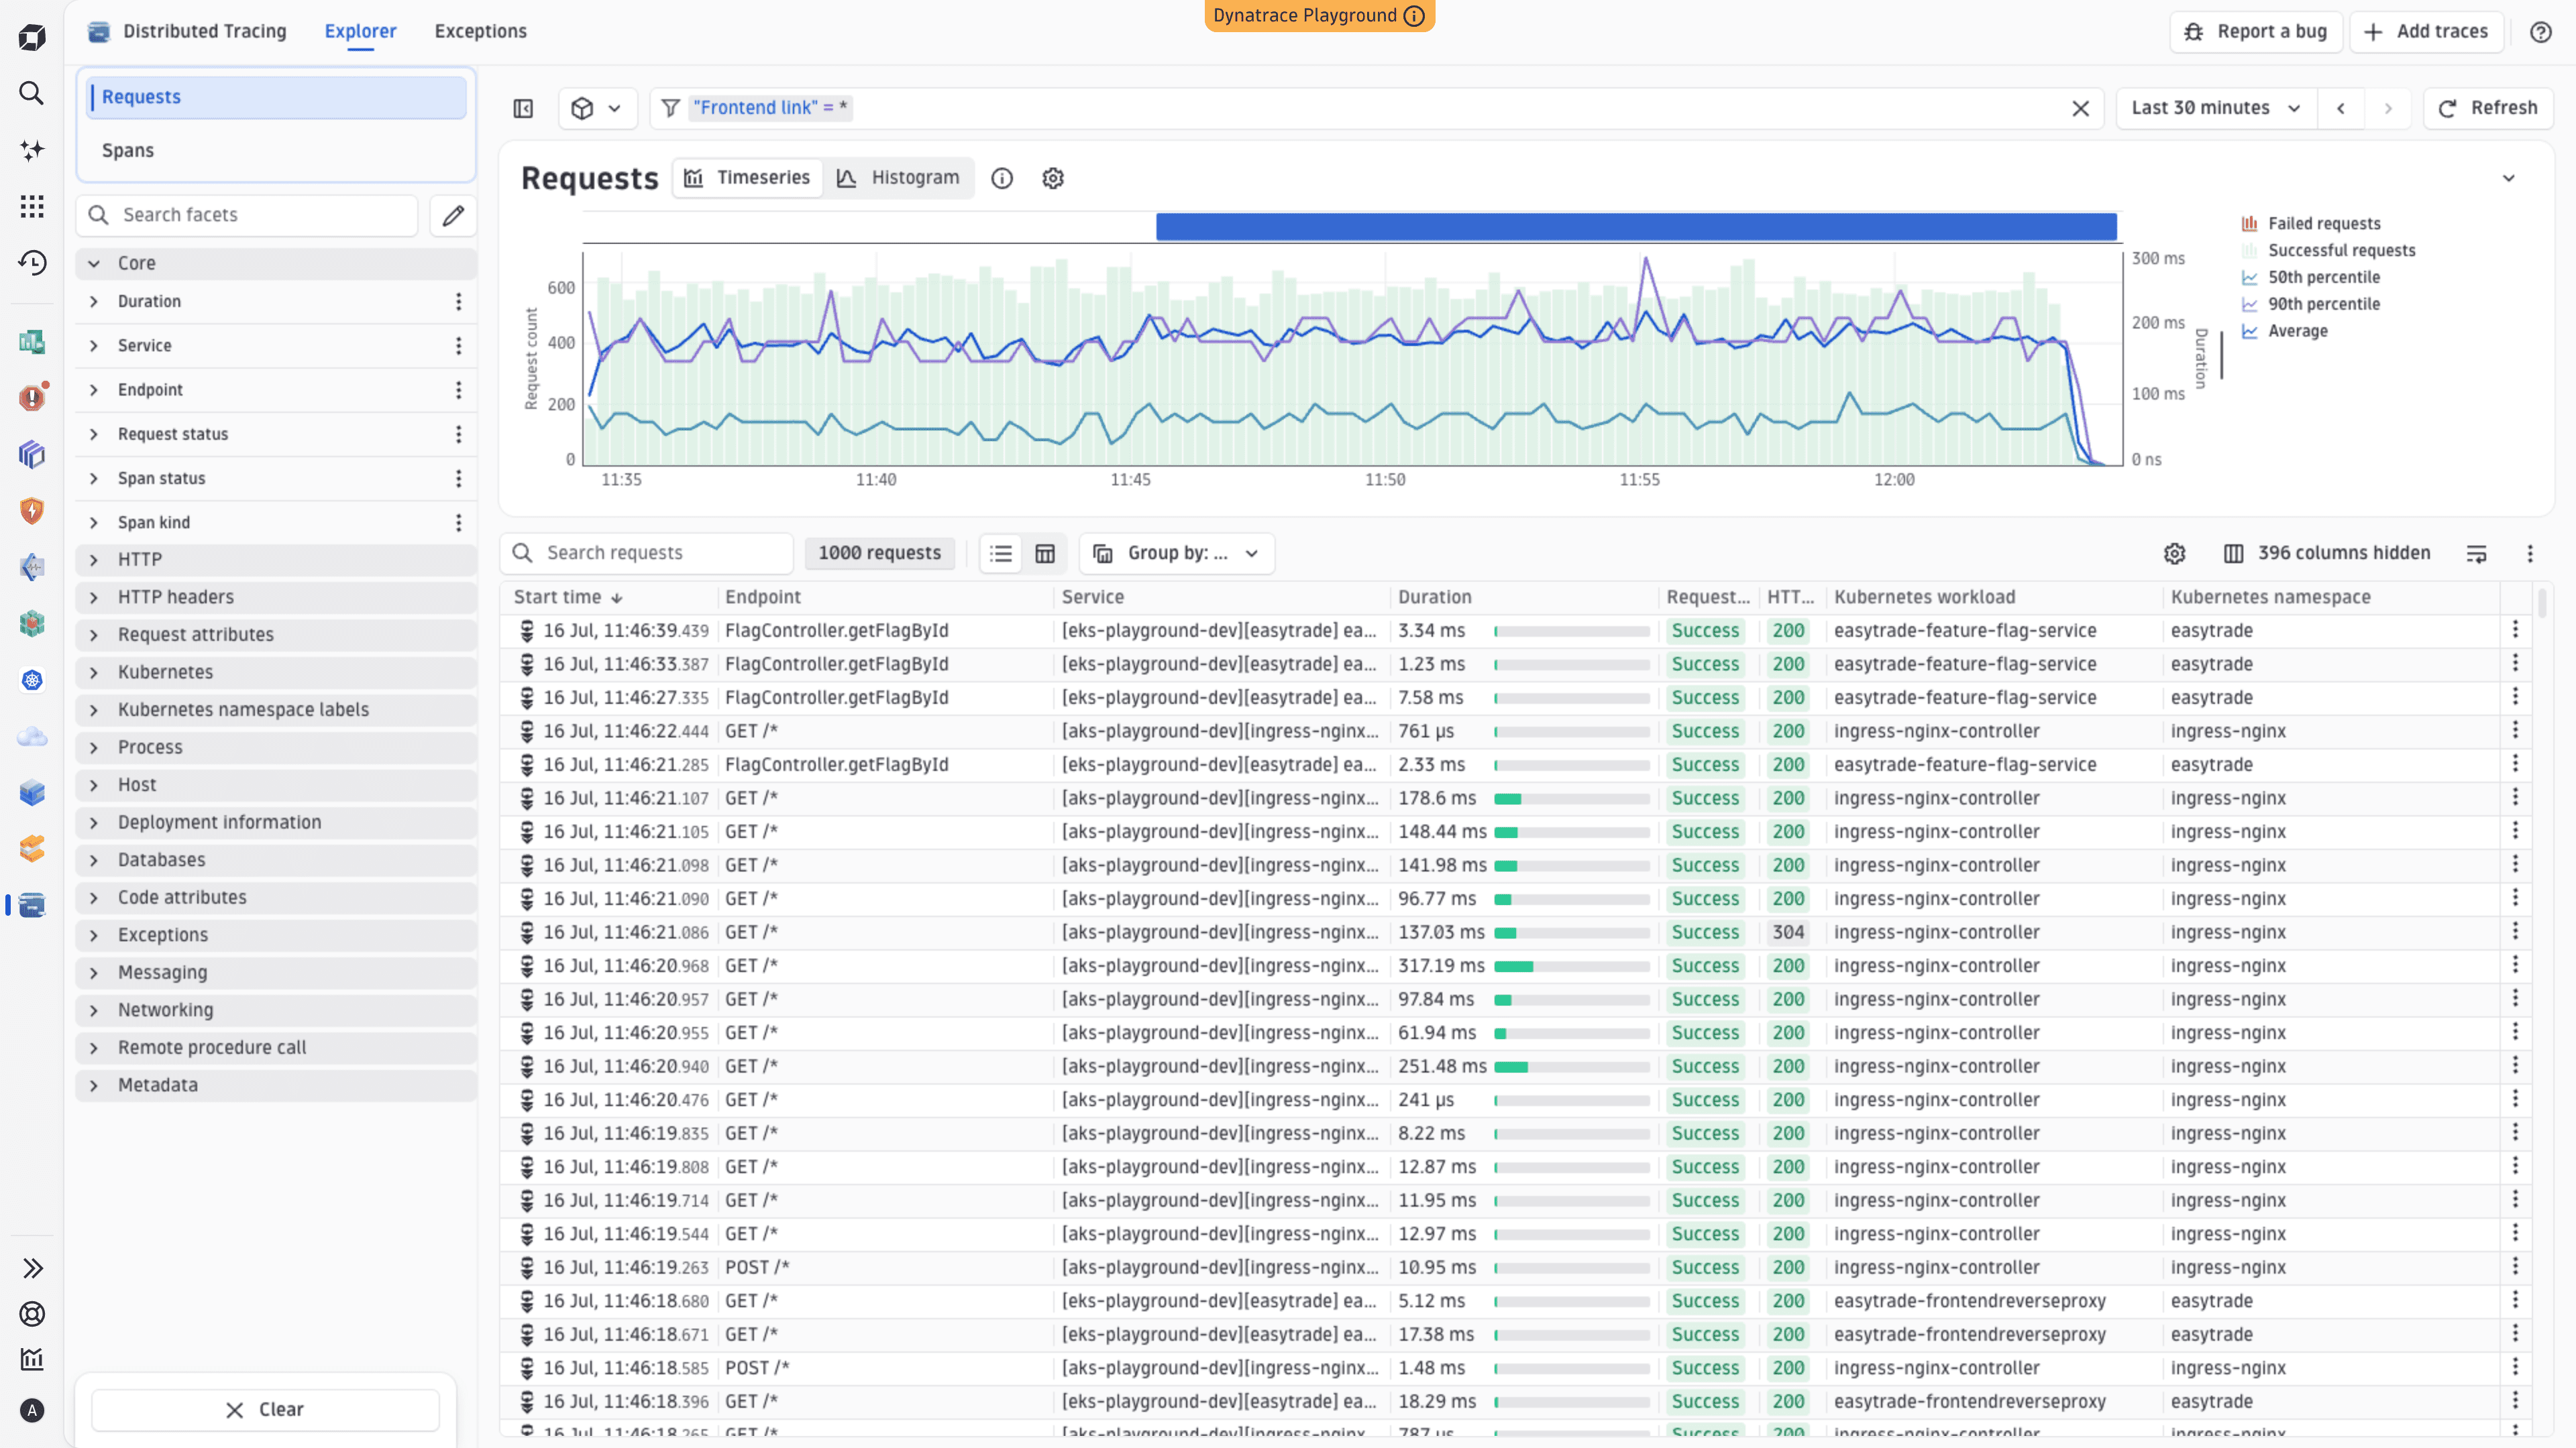
Task: Click Add traces button
Action: tap(2426, 32)
